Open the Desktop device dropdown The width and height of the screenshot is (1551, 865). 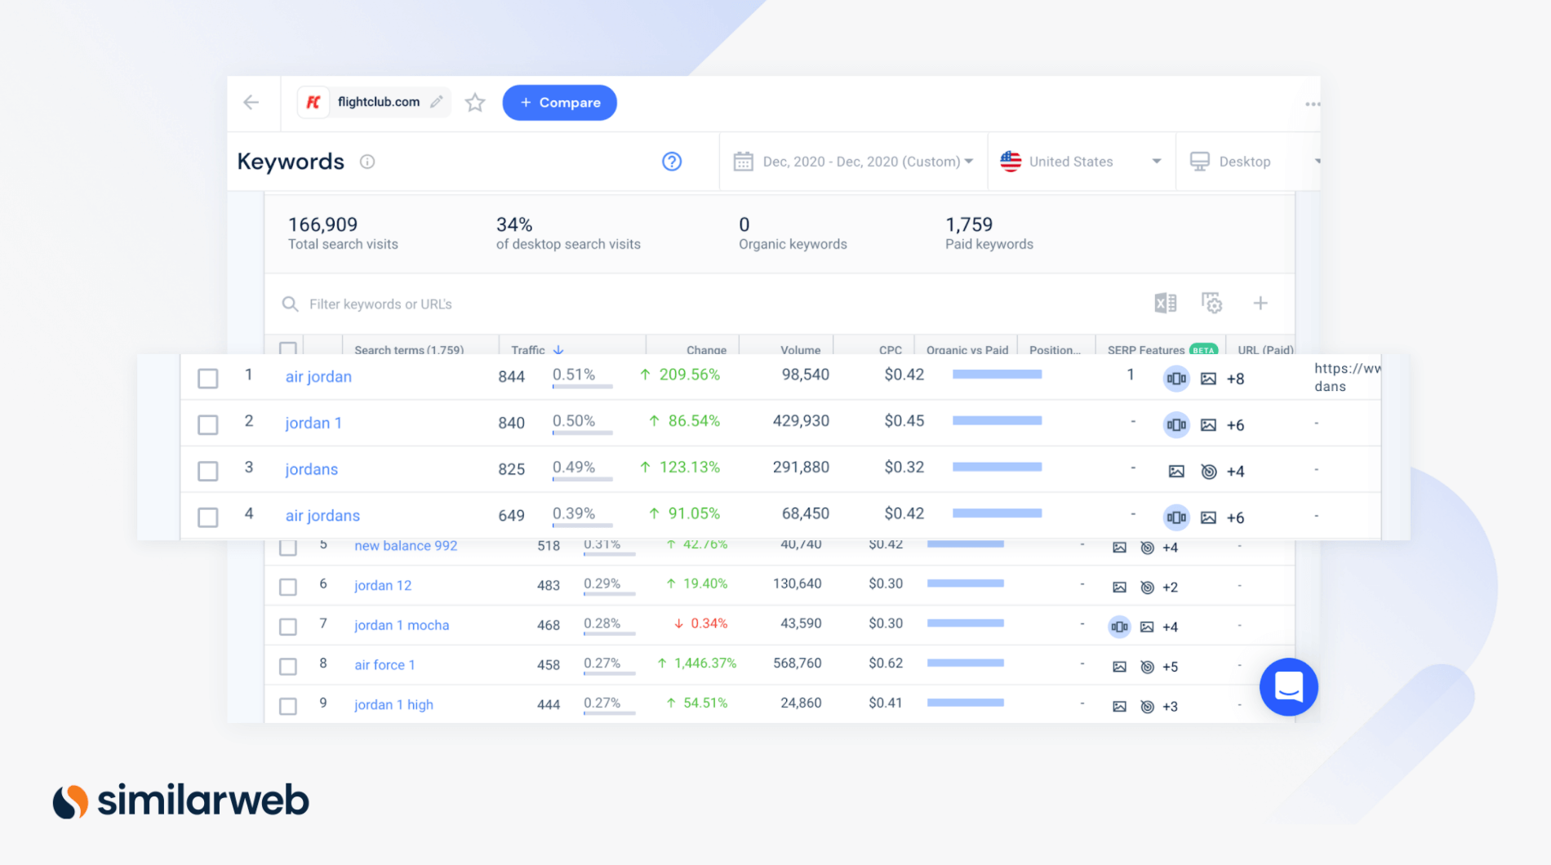tap(1241, 161)
